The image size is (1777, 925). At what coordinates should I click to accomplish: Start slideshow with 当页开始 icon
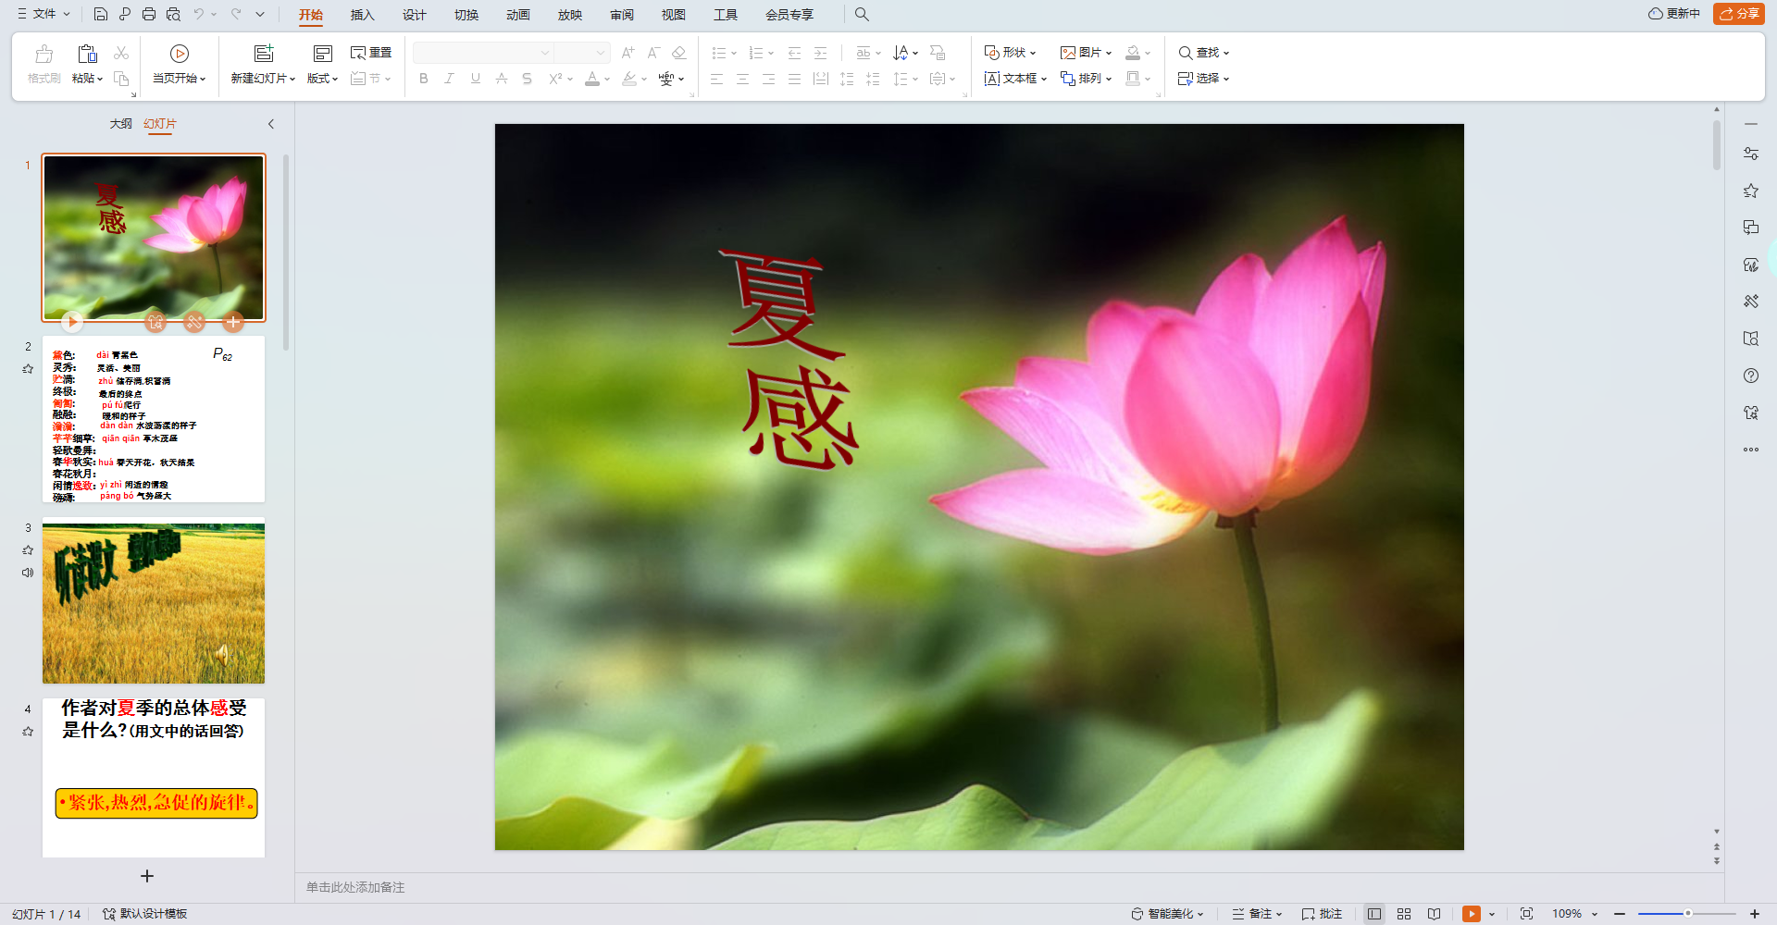tap(180, 54)
